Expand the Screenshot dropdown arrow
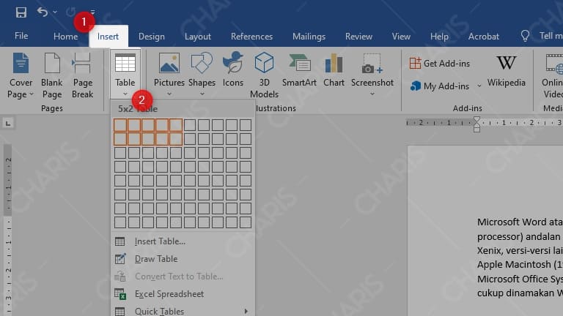Screen dimensions: 563x316 (372, 94)
